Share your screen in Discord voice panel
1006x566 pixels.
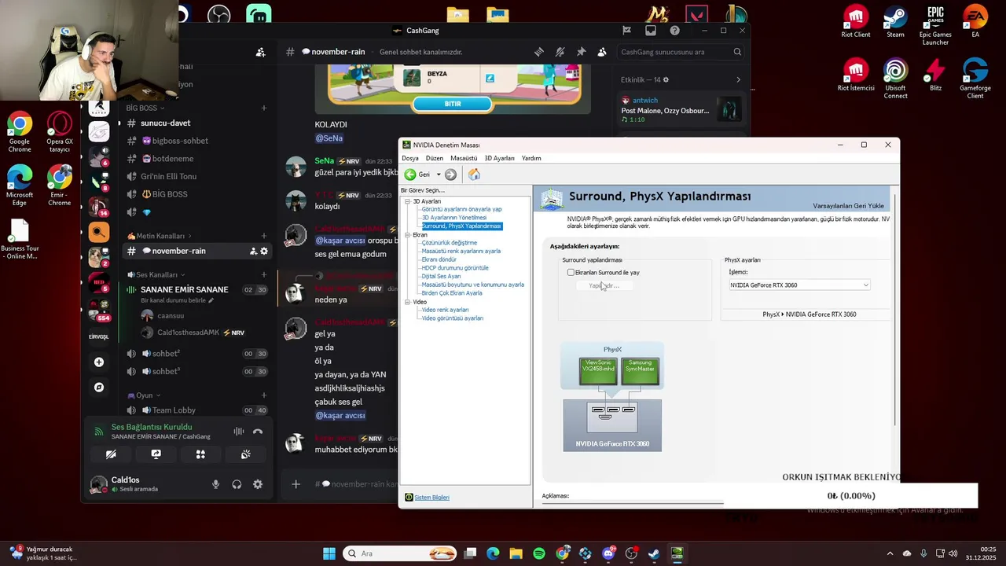pos(156,454)
